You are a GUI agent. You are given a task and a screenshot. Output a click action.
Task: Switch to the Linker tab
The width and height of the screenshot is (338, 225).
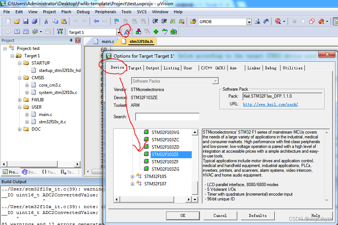coord(254,68)
